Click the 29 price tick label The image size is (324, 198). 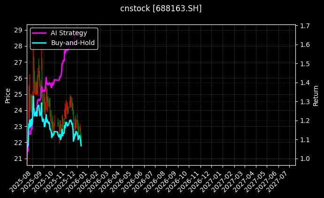coord(19,30)
